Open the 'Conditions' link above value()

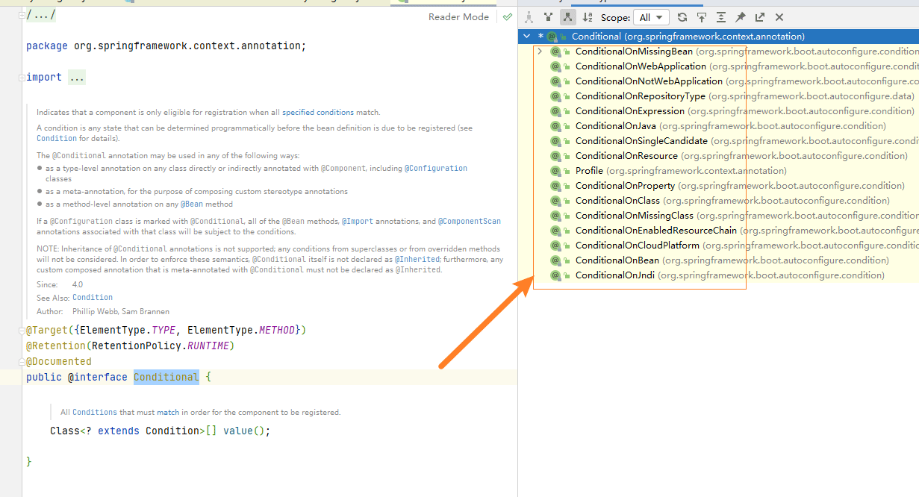coord(95,412)
